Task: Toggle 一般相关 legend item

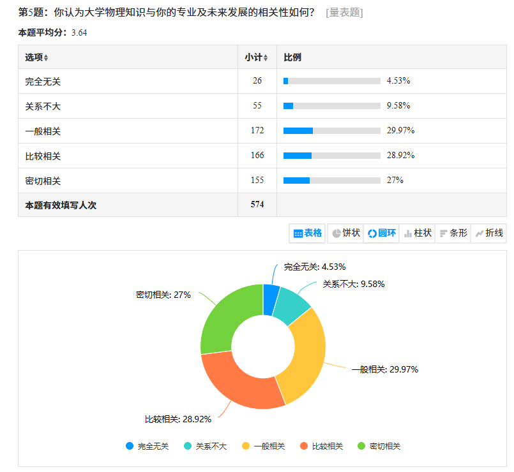Action: (262, 446)
